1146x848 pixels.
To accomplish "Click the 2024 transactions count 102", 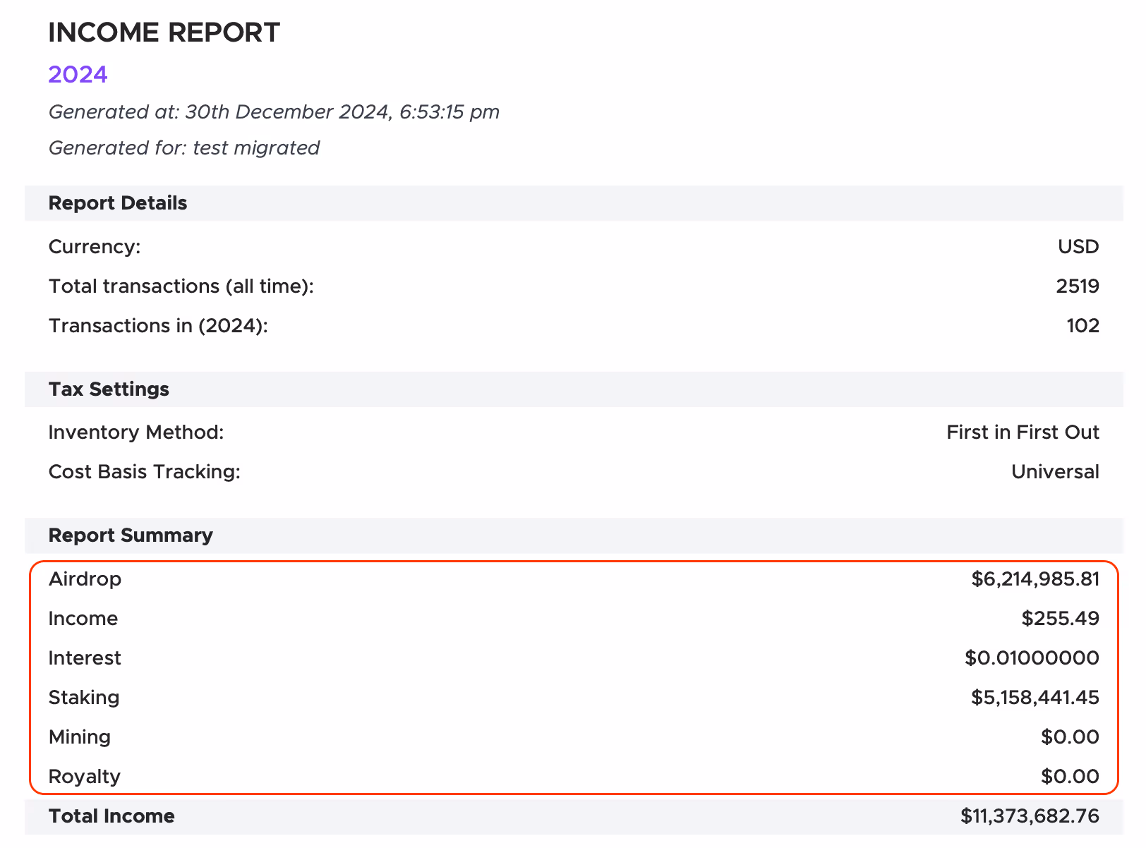I will pos(1082,326).
